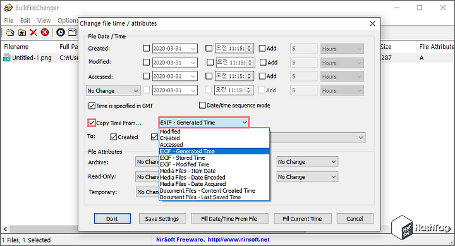455x246 pixels.
Task: Open the Created date dropdown
Action: pyautogui.click(x=193, y=49)
